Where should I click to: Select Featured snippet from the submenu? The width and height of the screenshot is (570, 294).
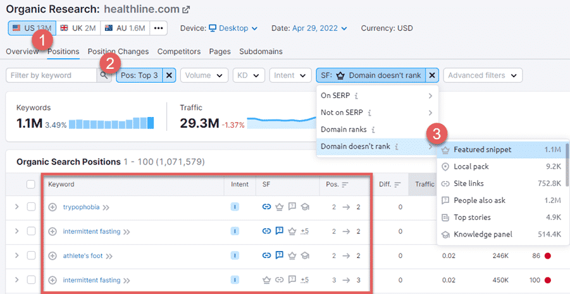(483, 150)
